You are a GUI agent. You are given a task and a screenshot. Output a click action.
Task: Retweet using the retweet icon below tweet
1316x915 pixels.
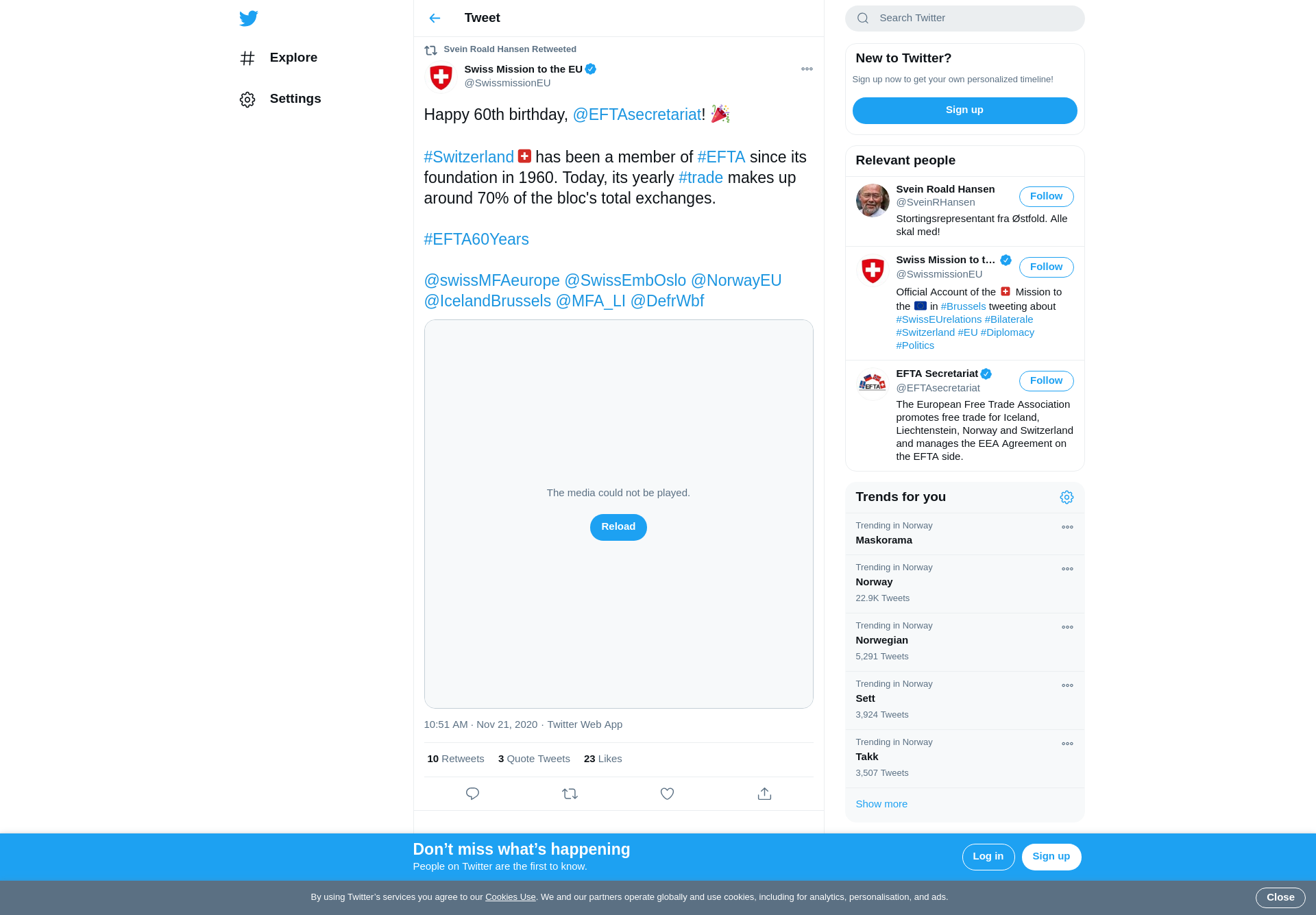coord(570,794)
